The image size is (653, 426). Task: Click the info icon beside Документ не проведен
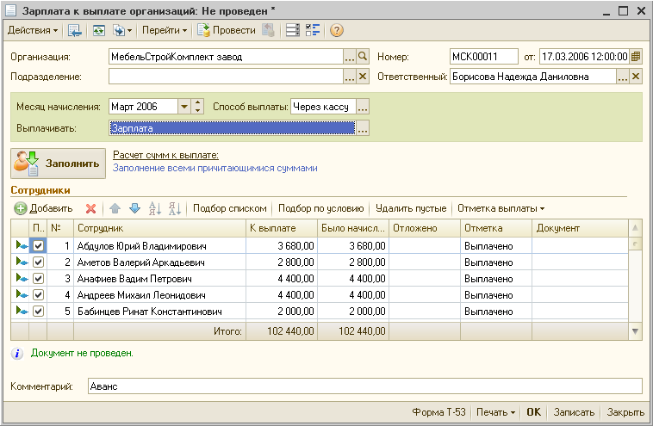[x=17, y=354]
